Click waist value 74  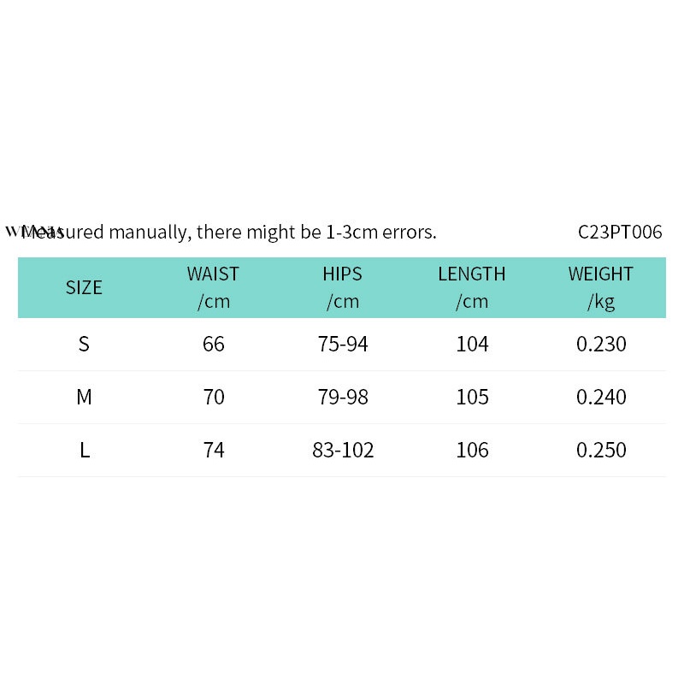tap(214, 451)
